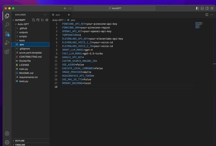Toggle the bottom panel visibility
This screenshot has height=146, width=216.
click(202, 8)
